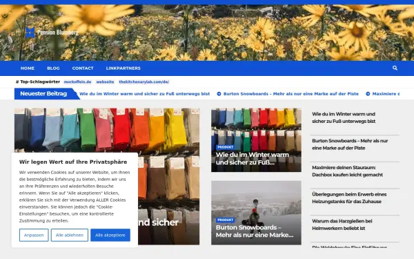Screen dimensions: 414x259
Task: Click Anpassen in the cookie banner
Action: pyautogui.click(x=34, y=235)
